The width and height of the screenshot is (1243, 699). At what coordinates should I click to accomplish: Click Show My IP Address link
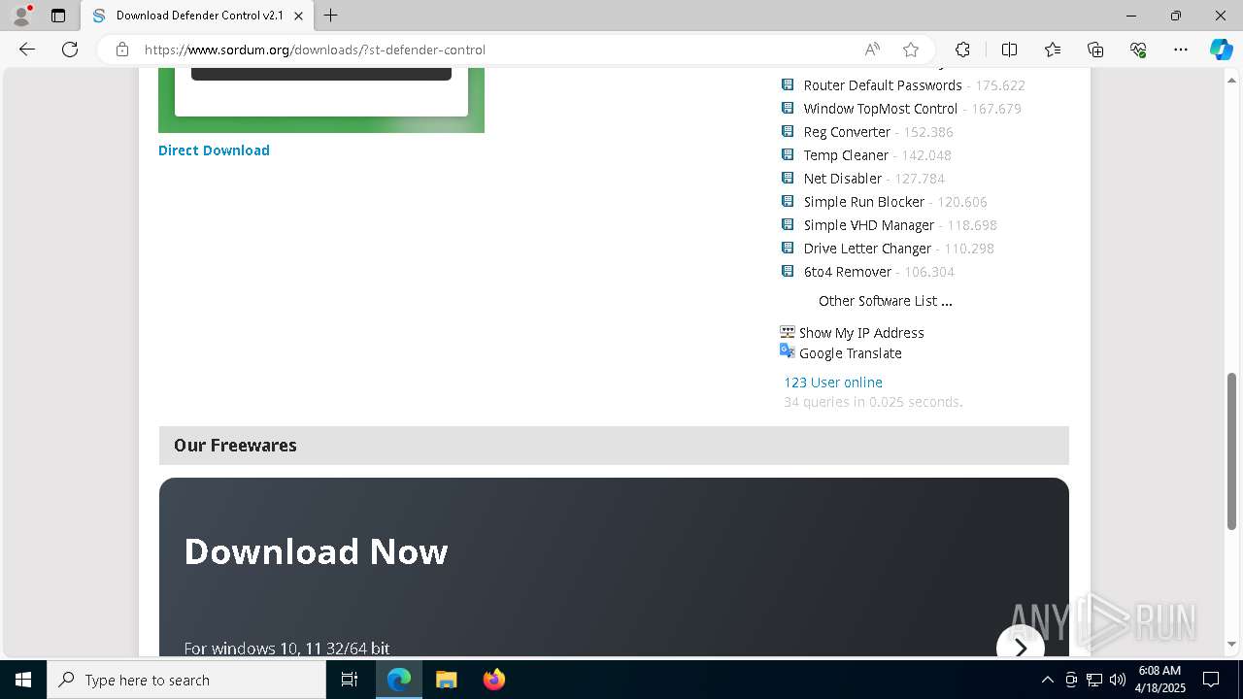(861, 333)
